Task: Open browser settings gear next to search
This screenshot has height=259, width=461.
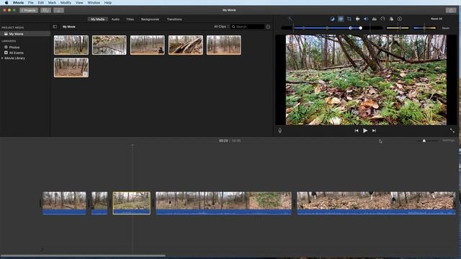Action: (x=268, y=27)
